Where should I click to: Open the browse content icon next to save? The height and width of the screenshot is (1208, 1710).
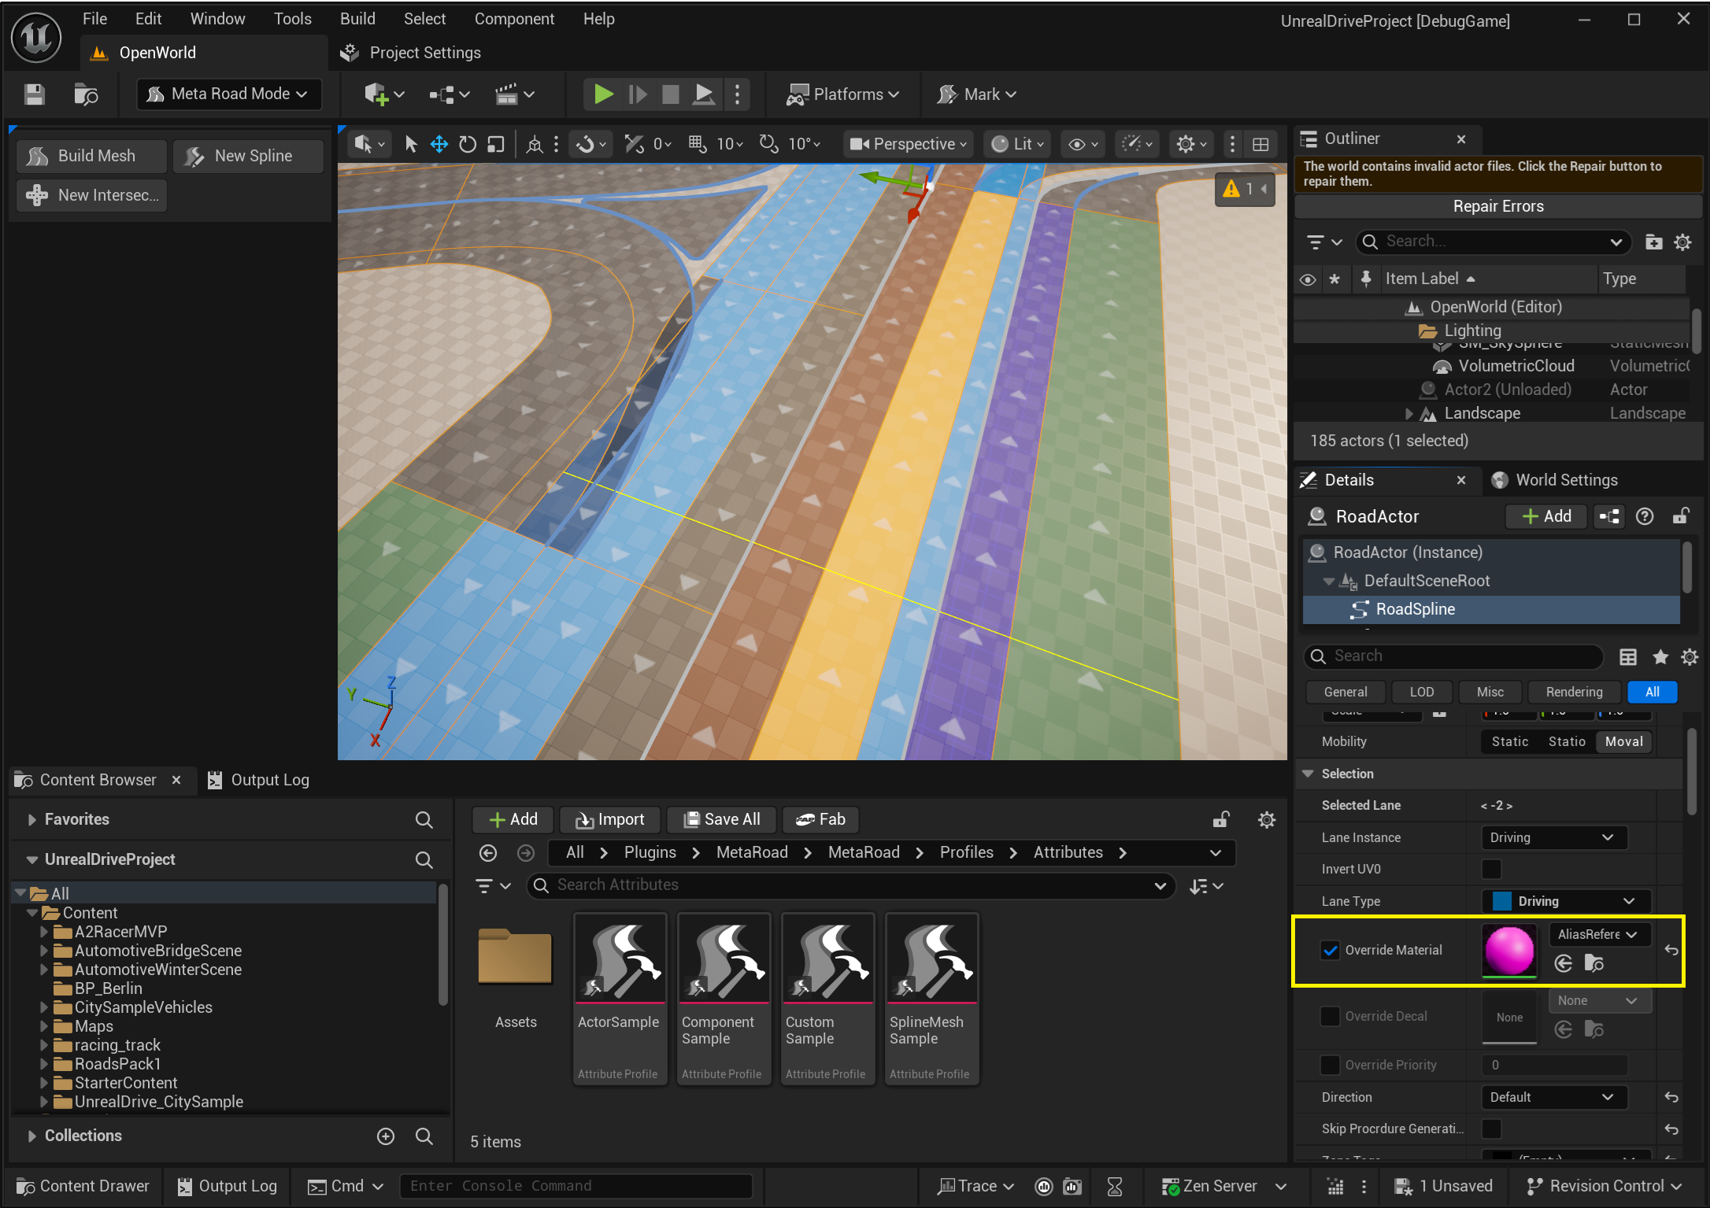click(x=86, y=94)
